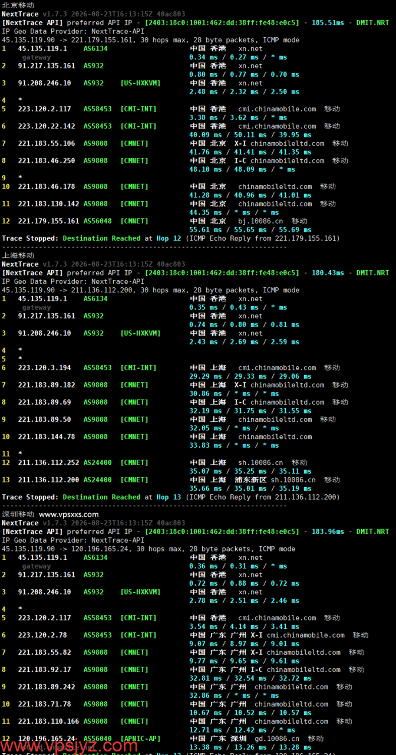Viewport: 396px width, 755px height.
Task: Select hop IP 223.120.2.78
Action: coord(42,635)
